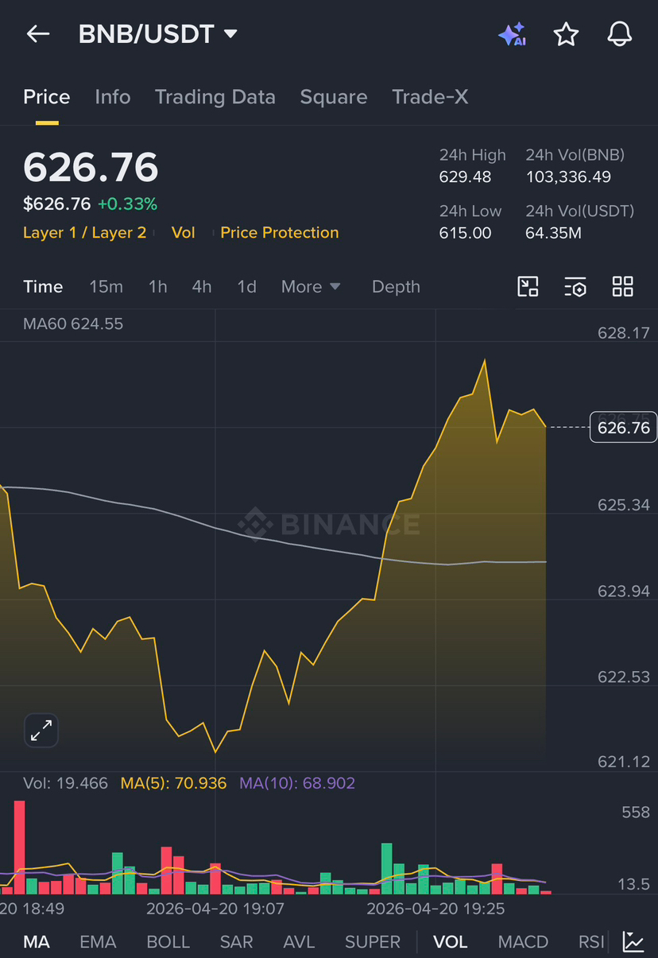Tap the Vol tag link
Screen dimensions: 658x958
click(184, 233)
